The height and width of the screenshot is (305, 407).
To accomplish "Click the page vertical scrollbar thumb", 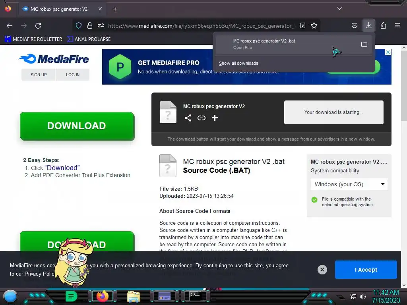I will point(404,86).
